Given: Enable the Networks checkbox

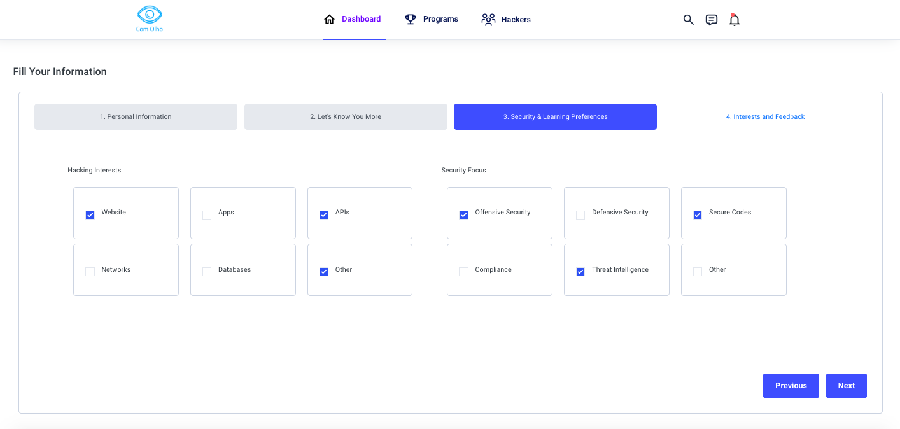Looking at the screenshot, I should coord(90,272).
